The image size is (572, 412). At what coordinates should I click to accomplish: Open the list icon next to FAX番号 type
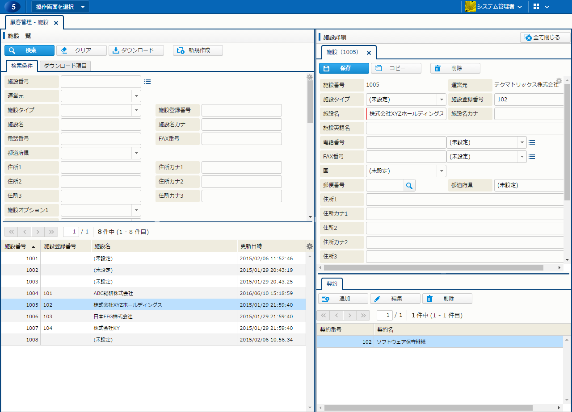[x=532, y=157]
